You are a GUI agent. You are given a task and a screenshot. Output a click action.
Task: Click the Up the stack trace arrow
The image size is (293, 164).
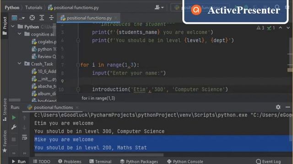tap(24, 118)
